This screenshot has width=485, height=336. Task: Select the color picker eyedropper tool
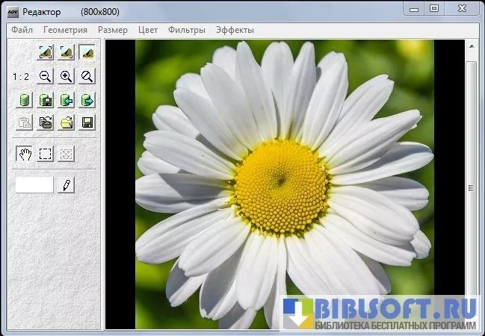pyautogui.click(x=67, y=184)
